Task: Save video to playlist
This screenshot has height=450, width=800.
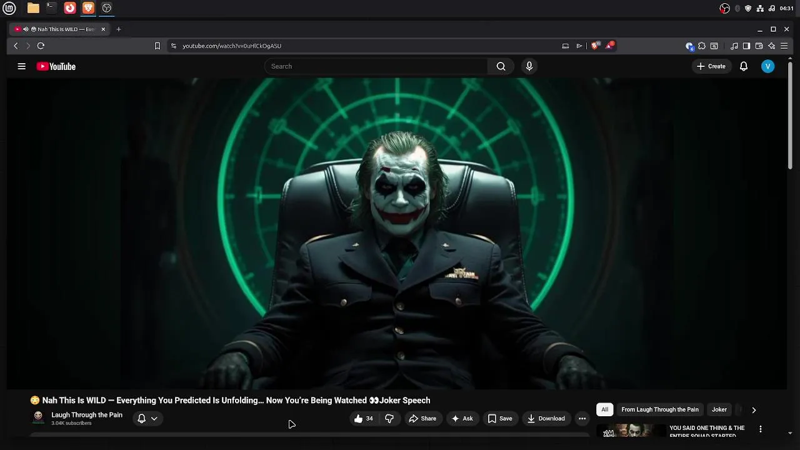Action: pyautogui.click(x=499, y=419)
